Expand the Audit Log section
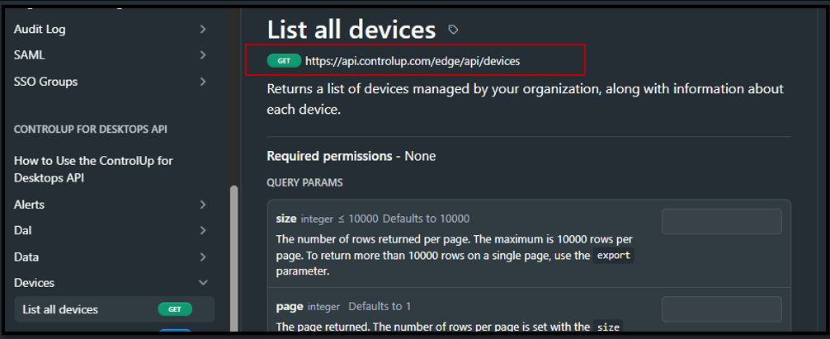 pos(203,29)
